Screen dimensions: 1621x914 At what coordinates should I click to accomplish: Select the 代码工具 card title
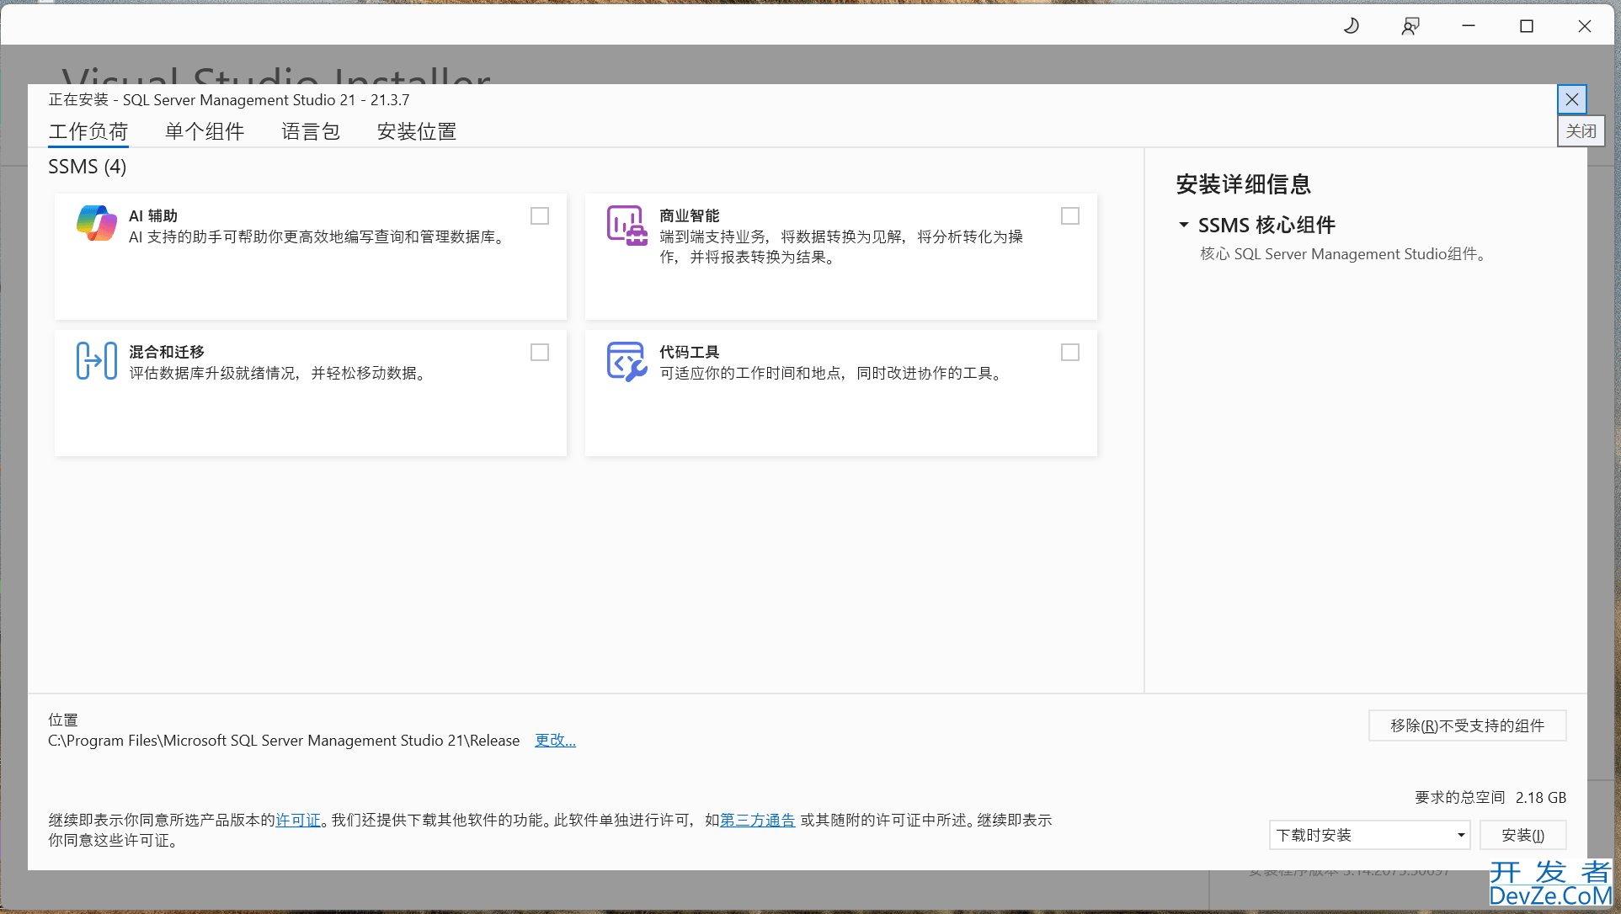pos(690,352)
